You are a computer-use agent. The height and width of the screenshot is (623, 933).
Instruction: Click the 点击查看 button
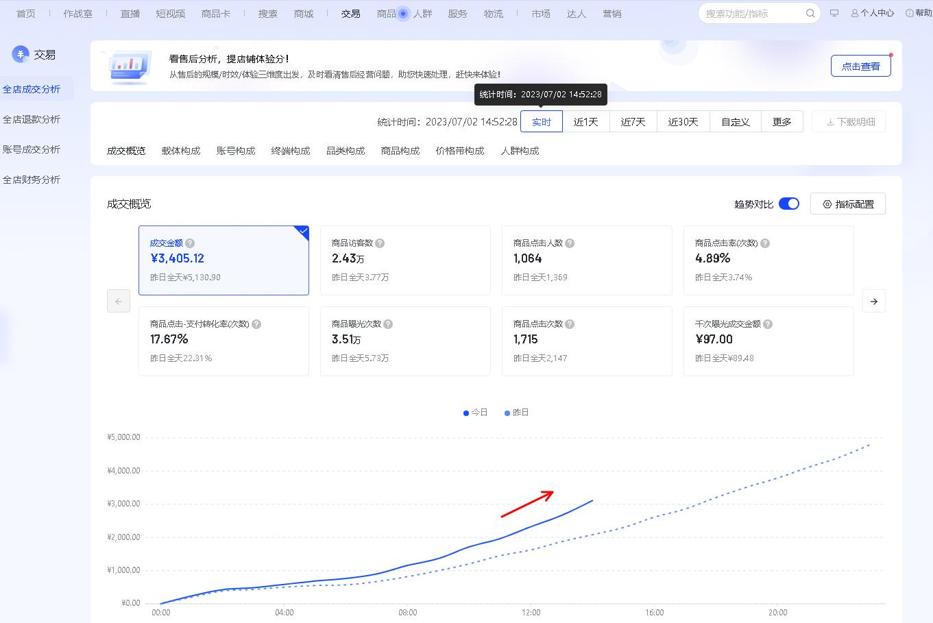point(860,65)
